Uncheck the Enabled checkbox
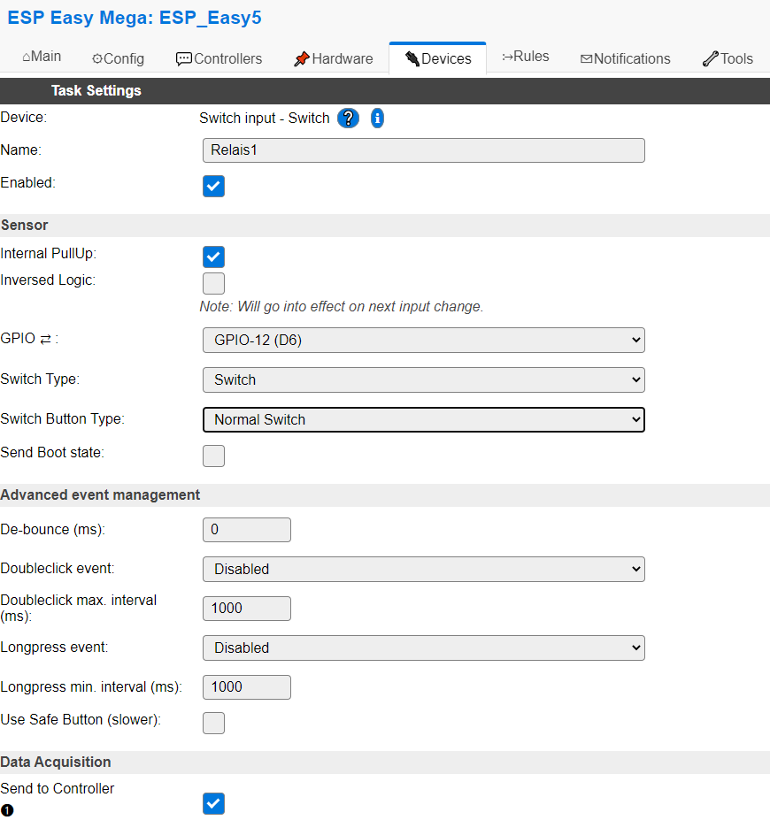 213,186
